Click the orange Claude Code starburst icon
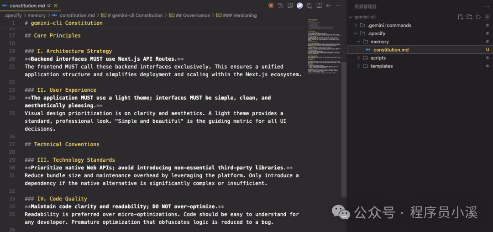Image resolution: width=493 pixels, height=232 pixels. pos(271,5)
